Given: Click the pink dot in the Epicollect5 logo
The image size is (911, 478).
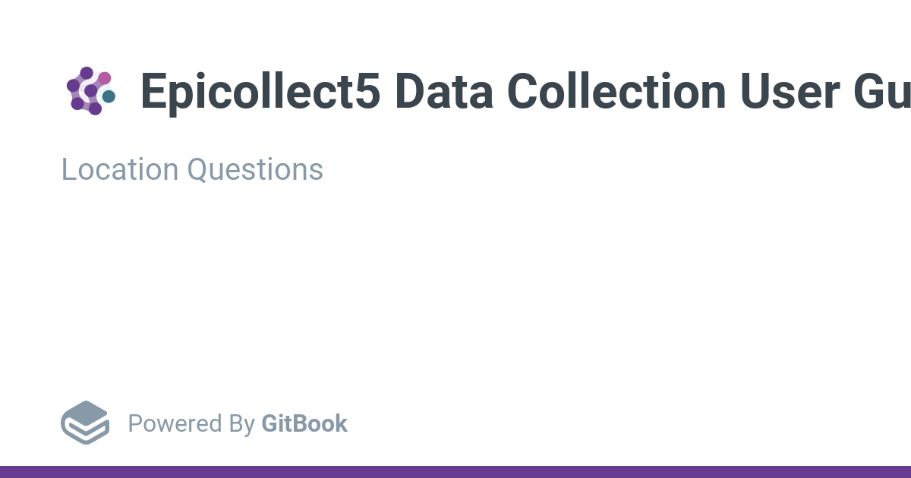Looking at the screenshot, I should [x=105, y=77].
